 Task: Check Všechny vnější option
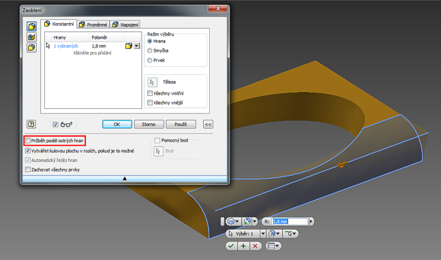(150, 103)
